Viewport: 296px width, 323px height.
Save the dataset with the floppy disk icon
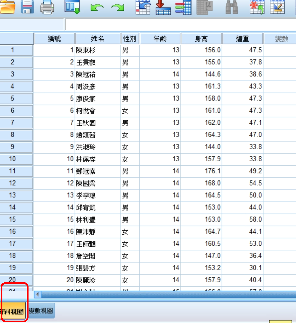pos(27,7)
